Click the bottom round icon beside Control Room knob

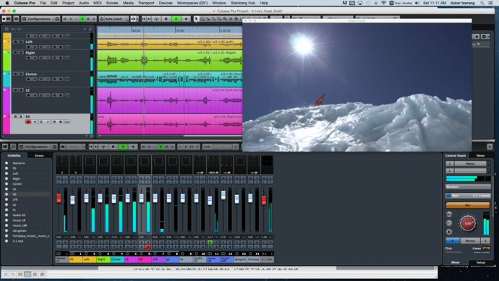[449, 232]
